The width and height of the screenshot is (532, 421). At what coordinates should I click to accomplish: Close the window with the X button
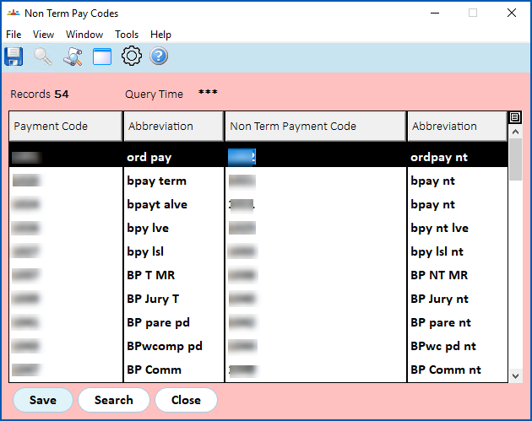pyautogui.click(x=512, y=13)
